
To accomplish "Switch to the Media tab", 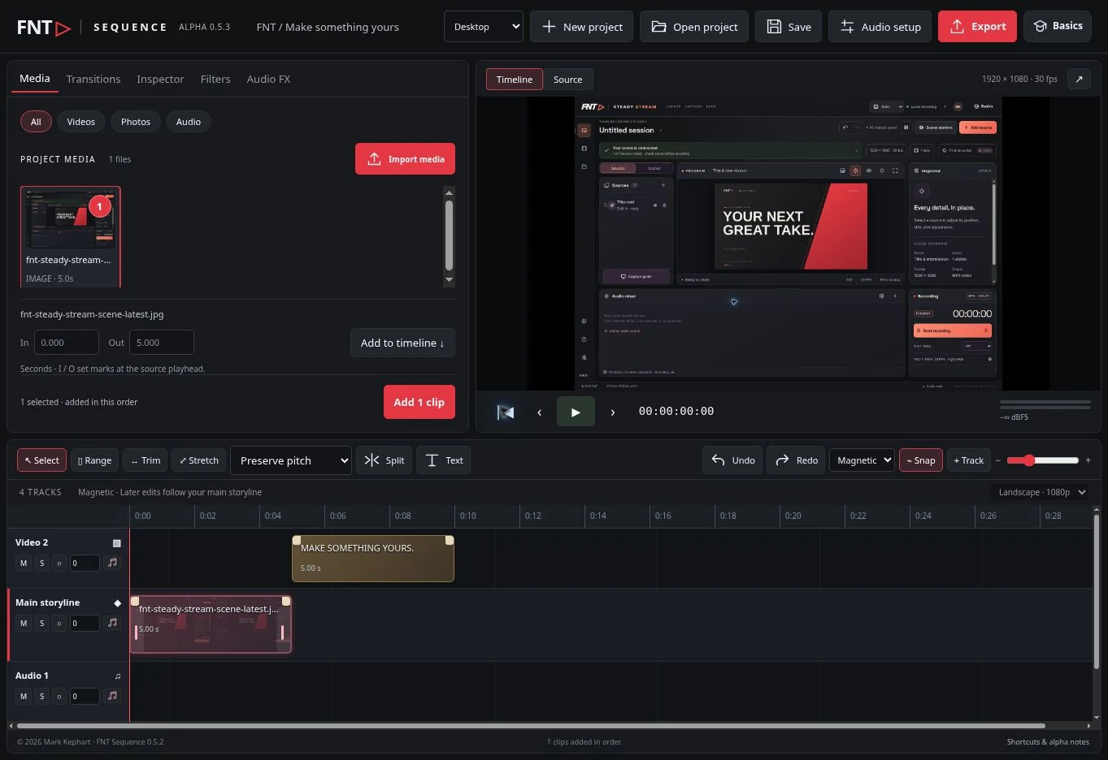I will 35,78.
